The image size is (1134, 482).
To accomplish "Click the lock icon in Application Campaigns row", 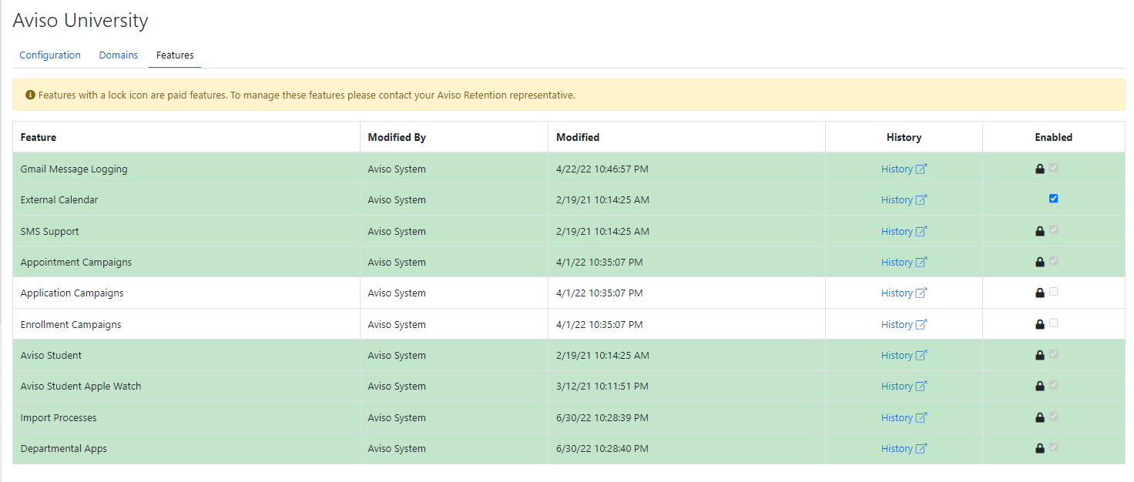I will 1040,293.
